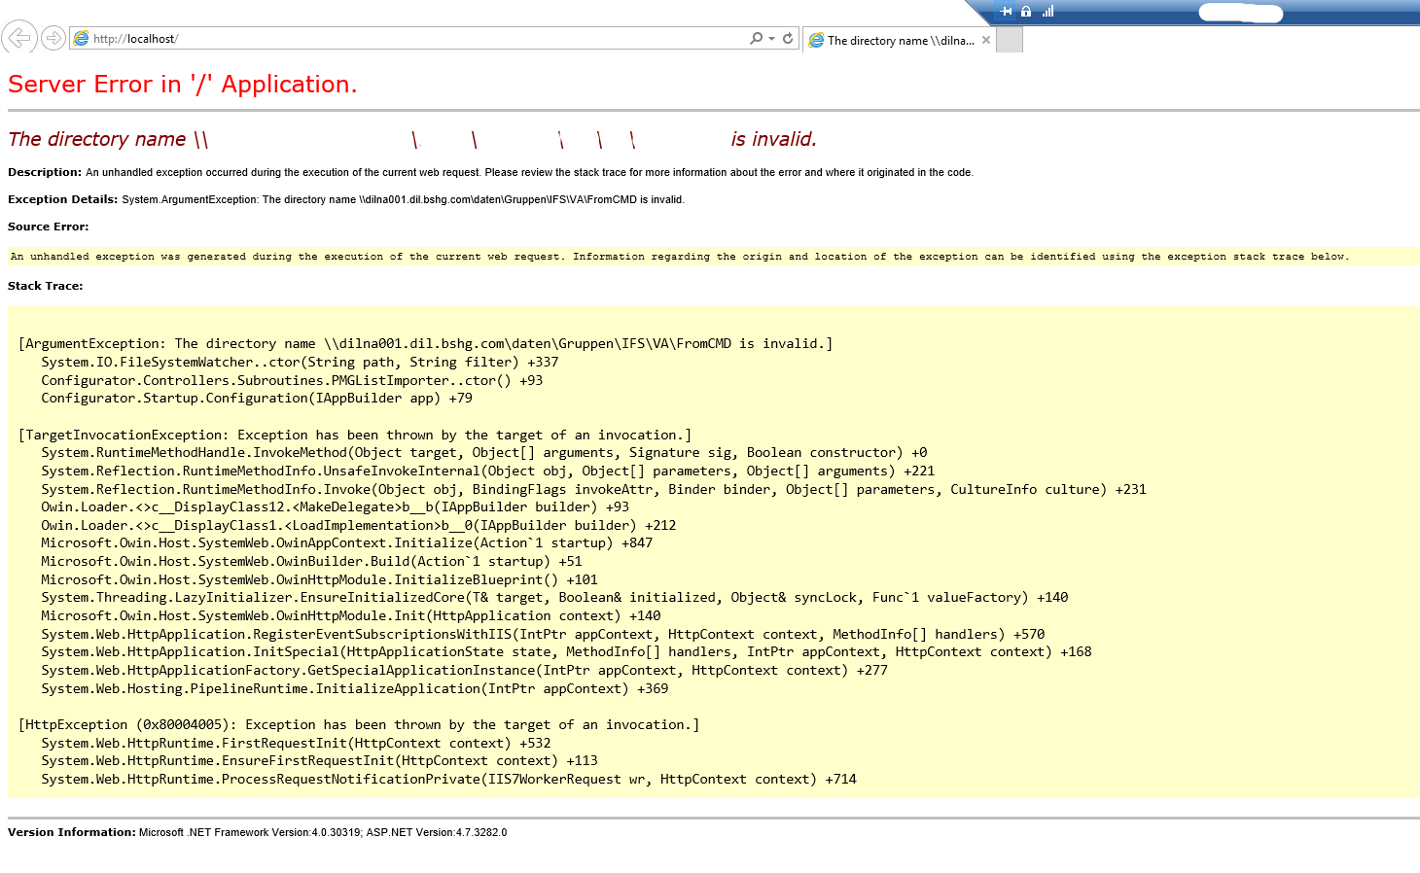1420x873 pixels.
Task: Click the '[ArgumentException: The directory name' line
Action: click(425, 343)
